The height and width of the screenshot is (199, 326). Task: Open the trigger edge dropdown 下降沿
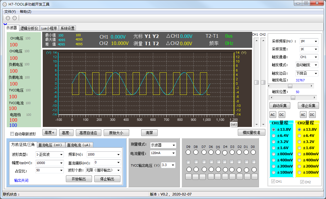pyautogui.click(x=307, y=73)
